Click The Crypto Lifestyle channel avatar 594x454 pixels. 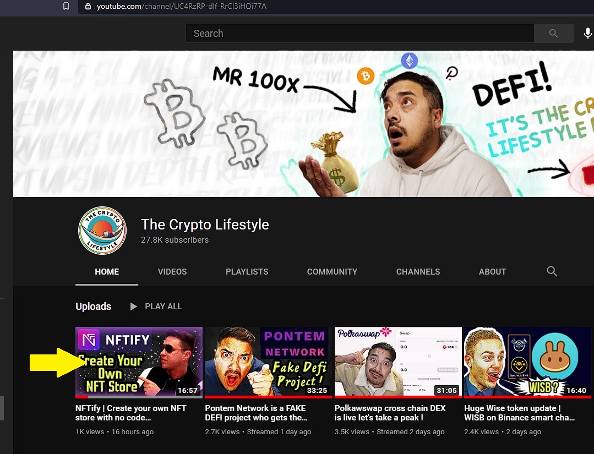coord(102,230)
